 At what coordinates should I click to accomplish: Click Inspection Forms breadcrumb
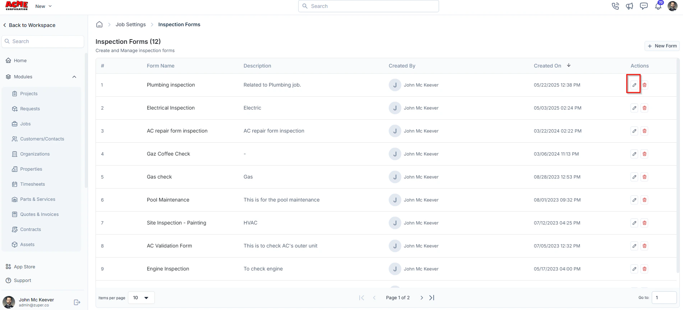[179, 24]
